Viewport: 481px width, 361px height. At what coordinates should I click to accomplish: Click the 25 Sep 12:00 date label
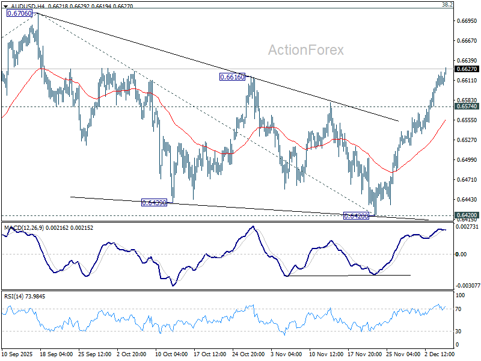point(95,354)
